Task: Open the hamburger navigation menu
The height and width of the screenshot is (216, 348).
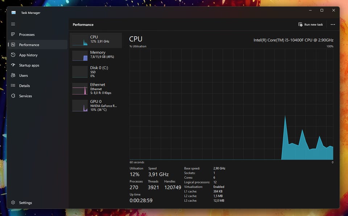Action: 13,24
